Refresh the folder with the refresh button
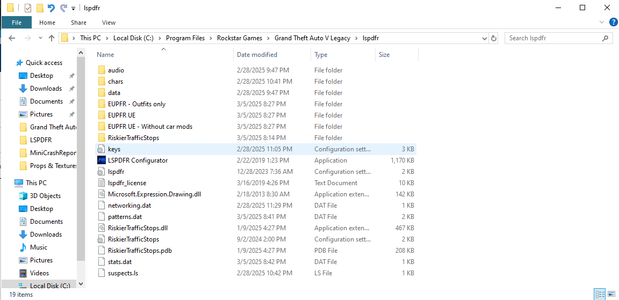619x300 pixels. click(494, 38)
